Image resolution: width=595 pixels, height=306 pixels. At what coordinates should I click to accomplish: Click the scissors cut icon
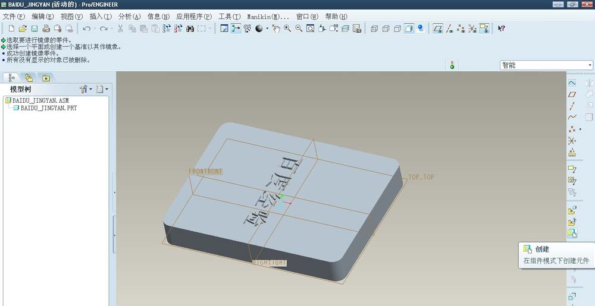[120, 29]
